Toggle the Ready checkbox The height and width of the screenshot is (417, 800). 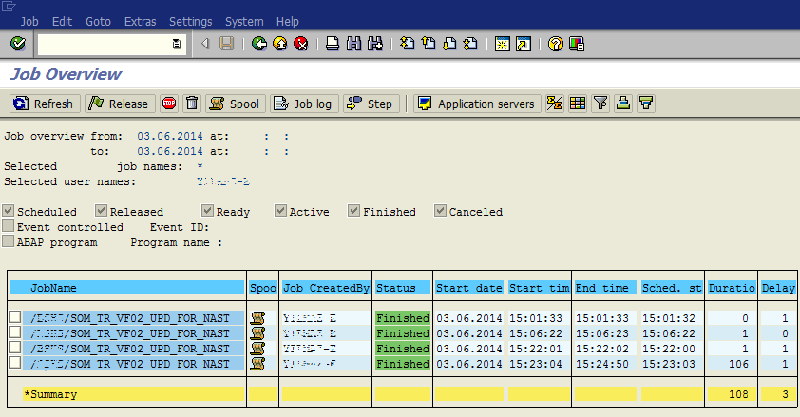pos(207,210)
